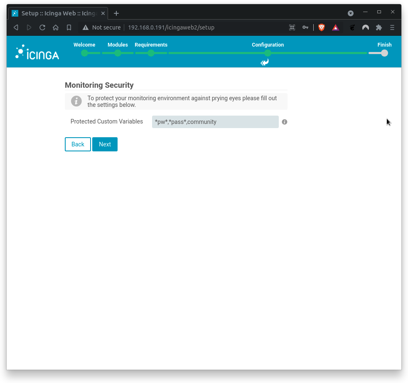Click the Finish progress marker

pos(384,53)
